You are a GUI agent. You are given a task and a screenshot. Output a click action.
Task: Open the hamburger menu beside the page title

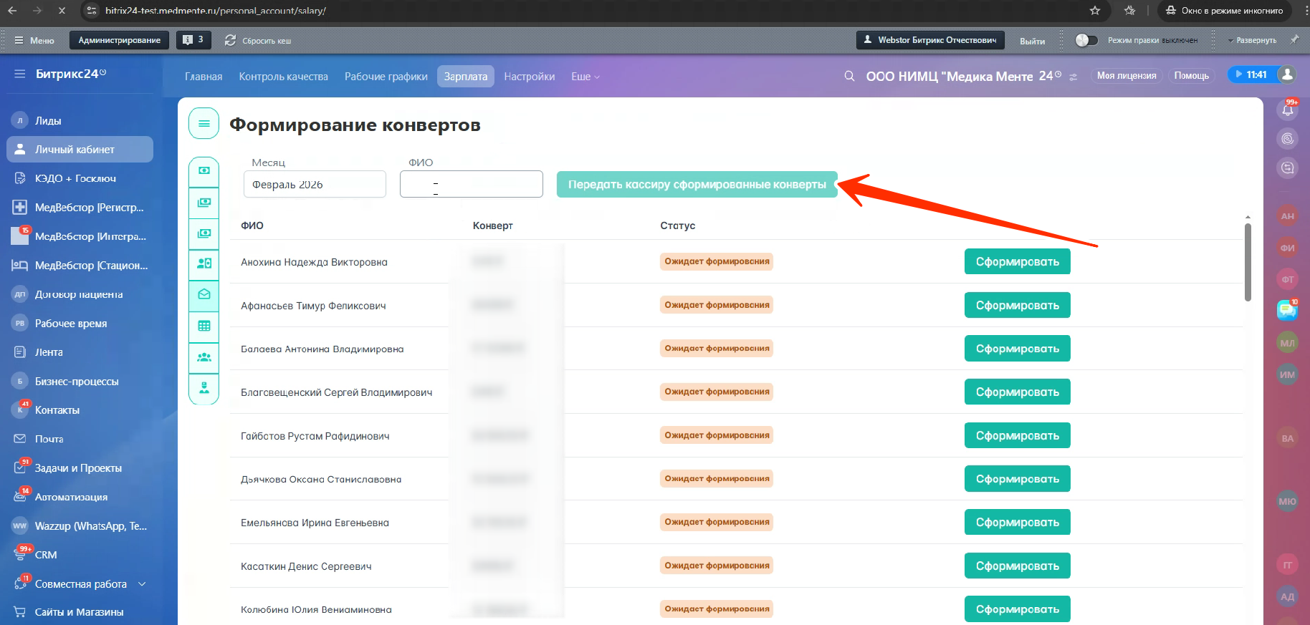point(204,124)
